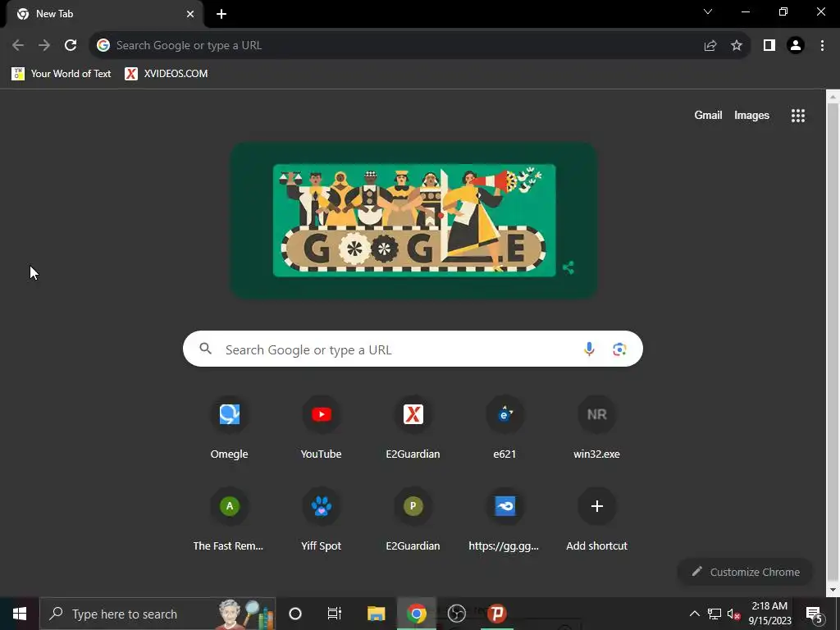Open the Yiff Spot paw shortcut
This screenshot has height=630, width=840.
coord(321,520)
